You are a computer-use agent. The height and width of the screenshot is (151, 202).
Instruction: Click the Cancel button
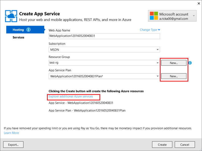click(x=185, y=144)
